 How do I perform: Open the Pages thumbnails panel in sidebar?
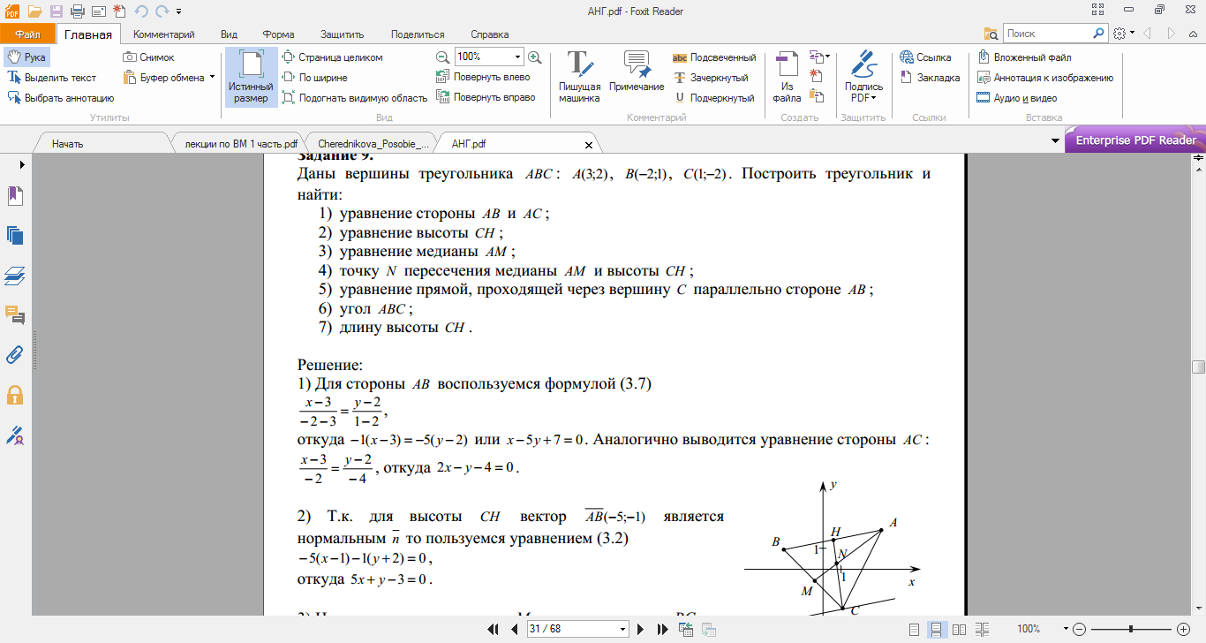click(15, 235)
